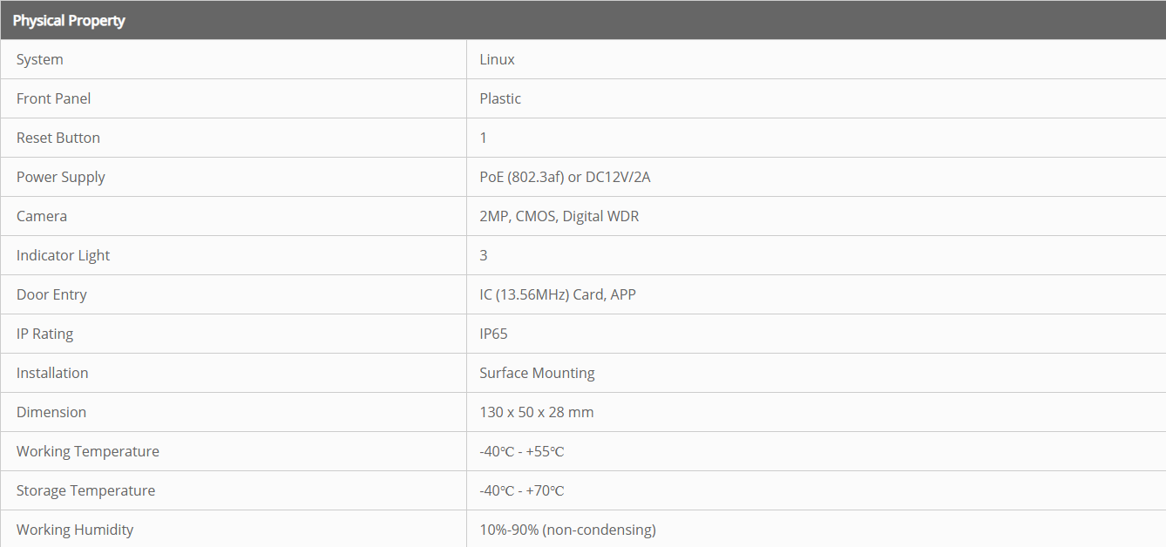Select the Door Entry row label
1166x547 pixels.
[x=51, y=294]
